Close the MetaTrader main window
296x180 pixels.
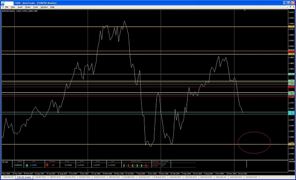coord(293,3)
